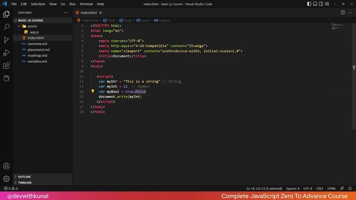Toggle Primary Side Bar layout icon
The height and width of the screenshot is (200, 356).
pyautogui.click(x=309, y=4)
